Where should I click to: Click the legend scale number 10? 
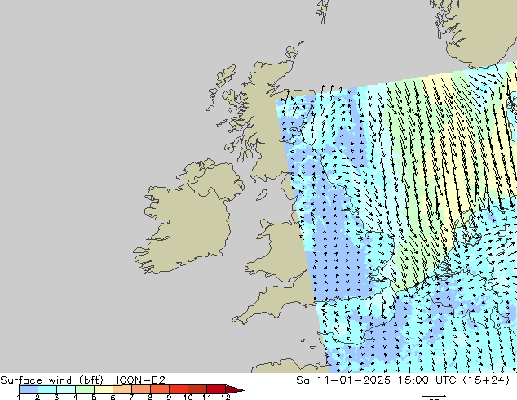click(x=188, y=397)
